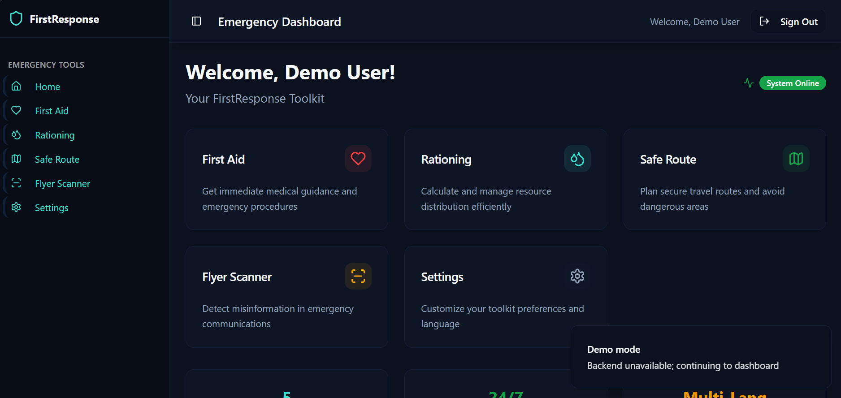The image size is (841, 398).
Task: Click the gear icon on Settings card
Action: 577,276
